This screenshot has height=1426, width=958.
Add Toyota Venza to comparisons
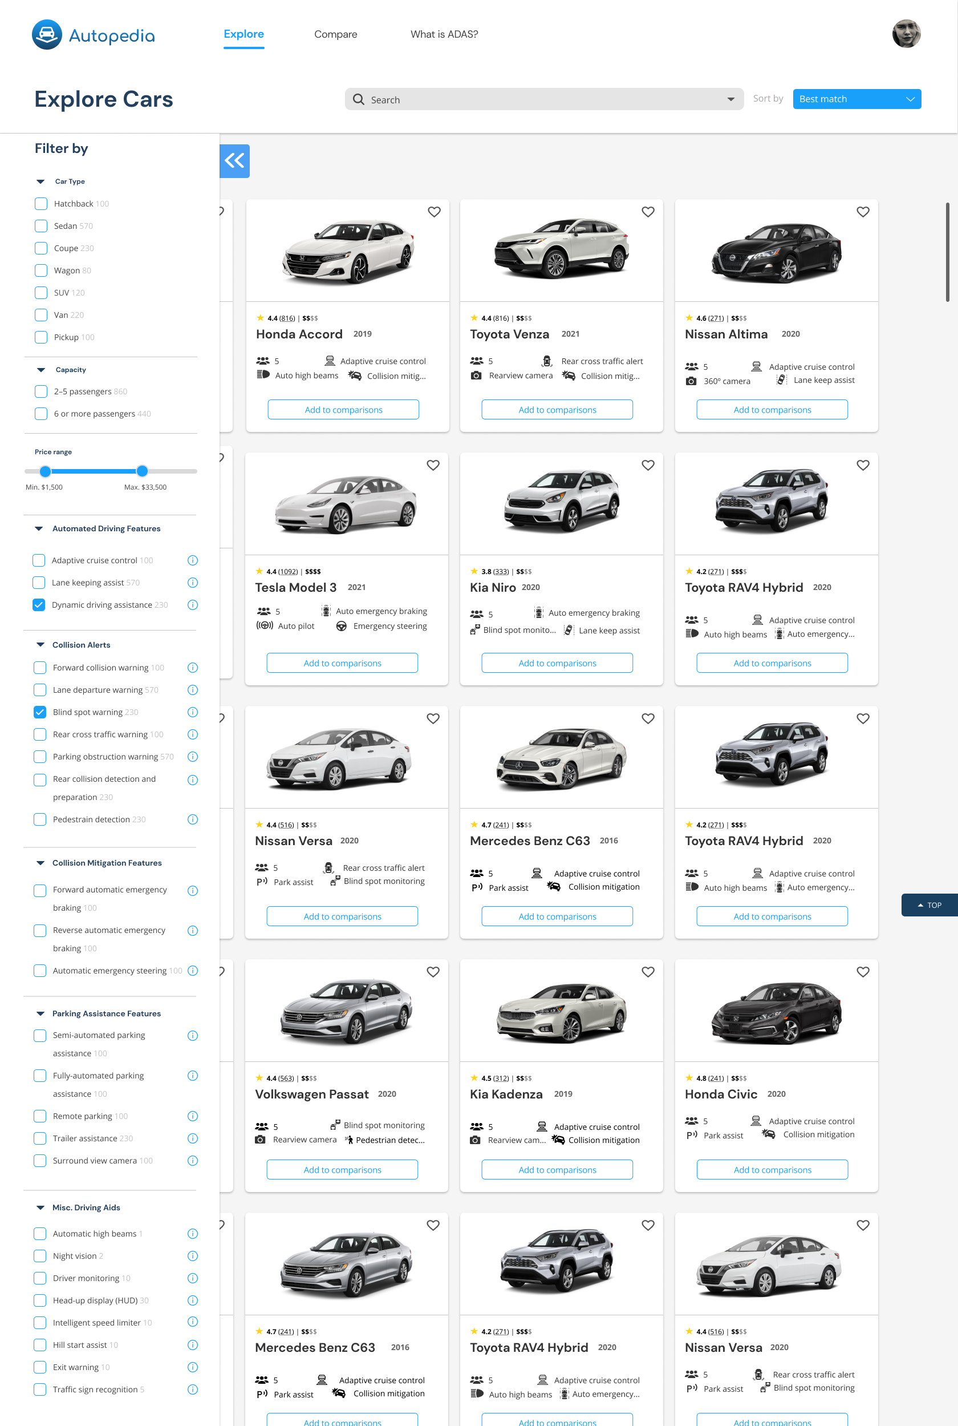557,410
